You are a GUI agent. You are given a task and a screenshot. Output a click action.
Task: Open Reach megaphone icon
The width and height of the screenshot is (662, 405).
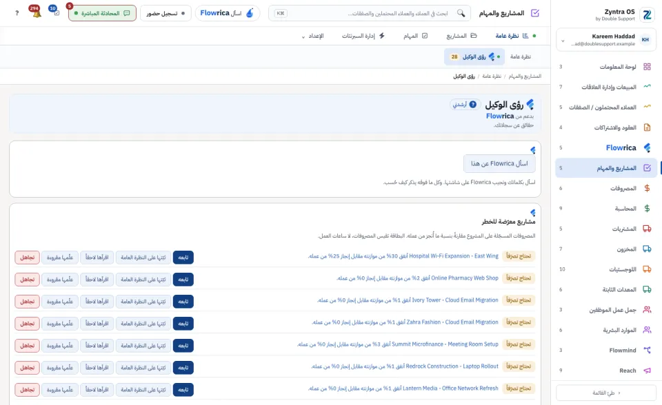[647, 371]
